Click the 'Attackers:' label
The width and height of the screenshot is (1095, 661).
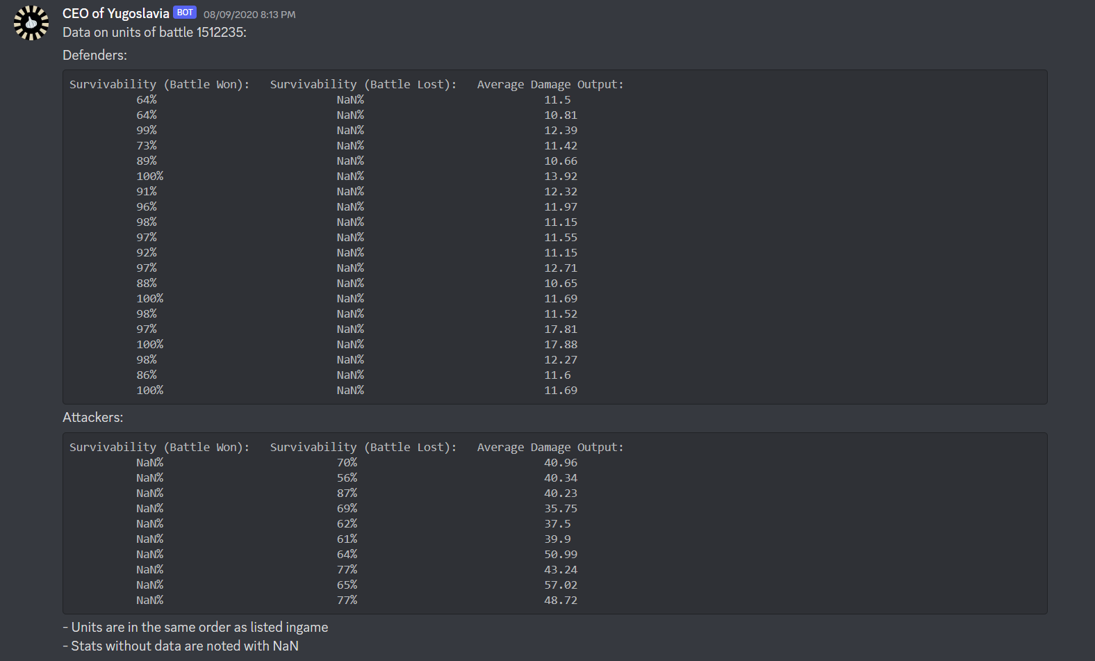click(92, 417)
